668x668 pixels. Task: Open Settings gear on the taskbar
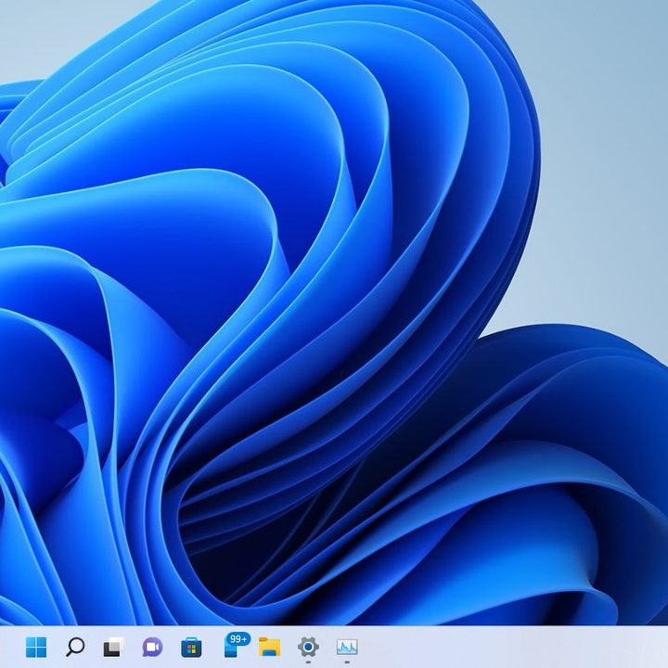tap(308, 648)
